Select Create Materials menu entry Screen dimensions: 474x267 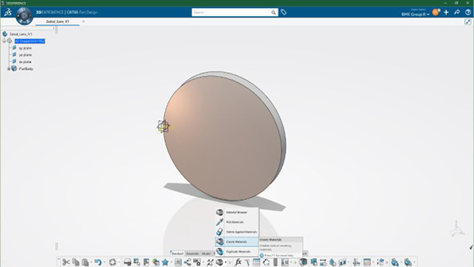238,242
